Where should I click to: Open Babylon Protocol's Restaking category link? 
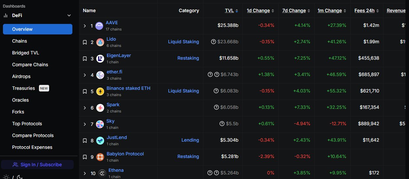click(x=188, y=156)
